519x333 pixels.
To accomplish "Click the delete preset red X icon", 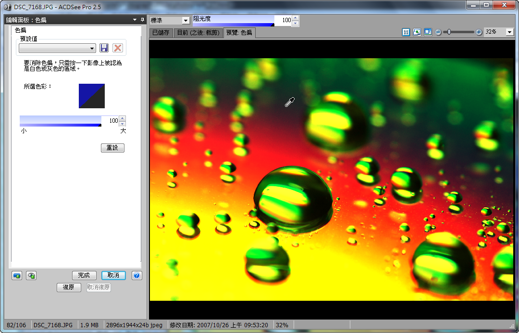I will pos(117,48).
